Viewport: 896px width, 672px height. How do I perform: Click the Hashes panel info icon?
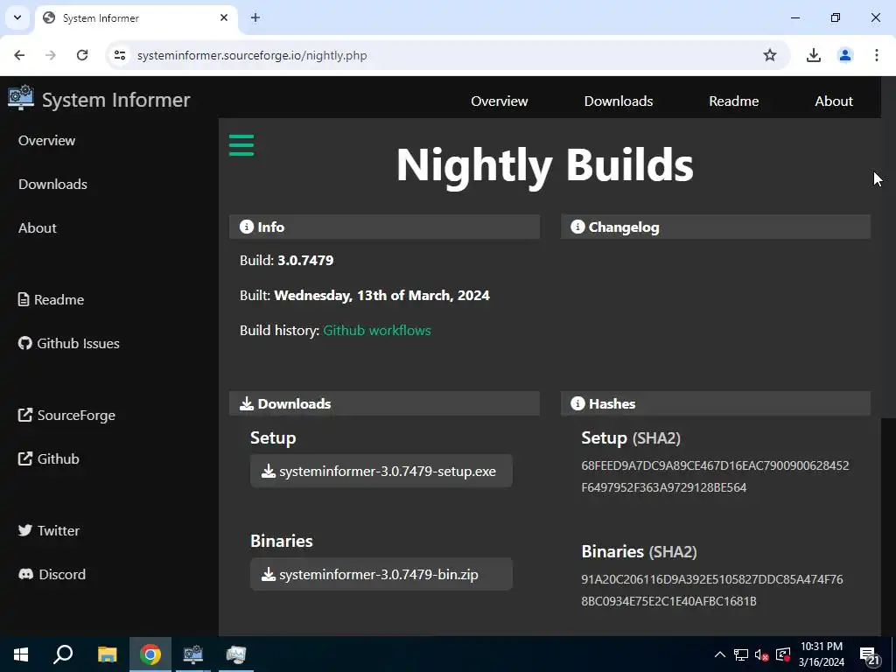click(577, 403)
